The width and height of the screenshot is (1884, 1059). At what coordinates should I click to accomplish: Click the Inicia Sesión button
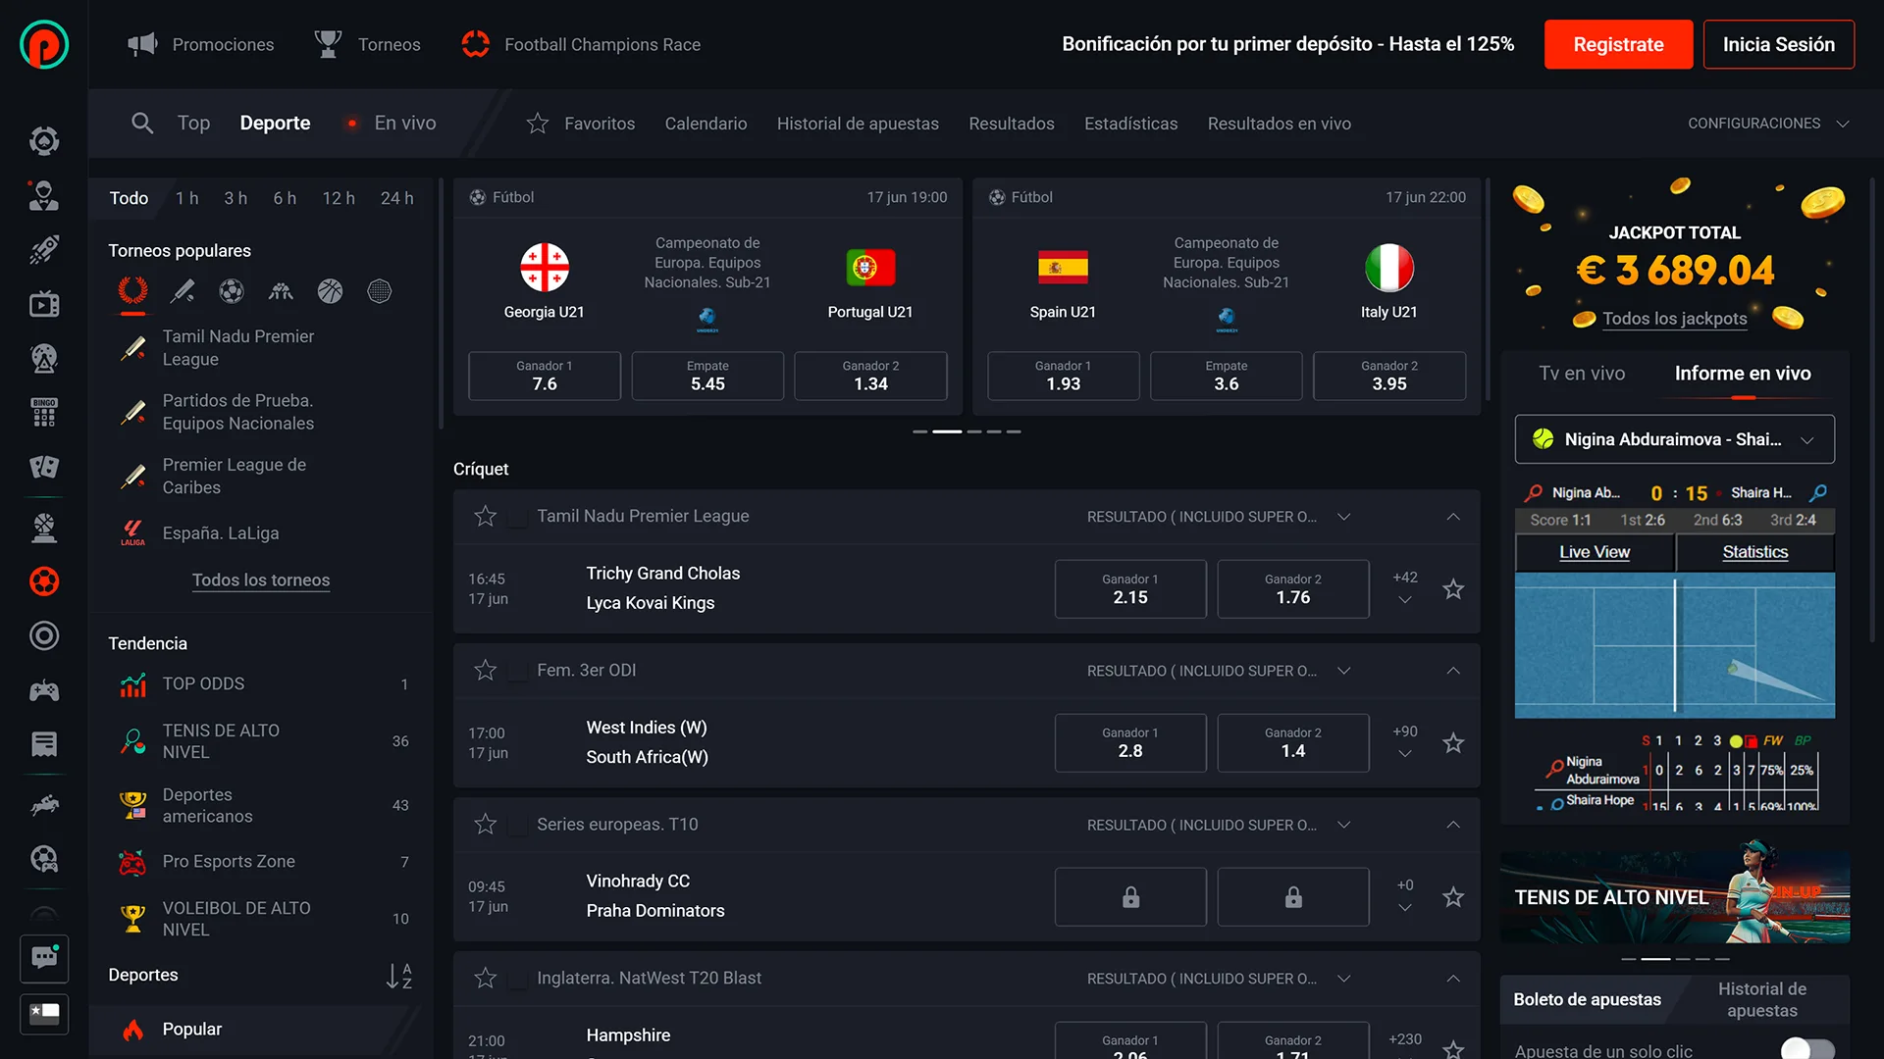point(1778,44)
